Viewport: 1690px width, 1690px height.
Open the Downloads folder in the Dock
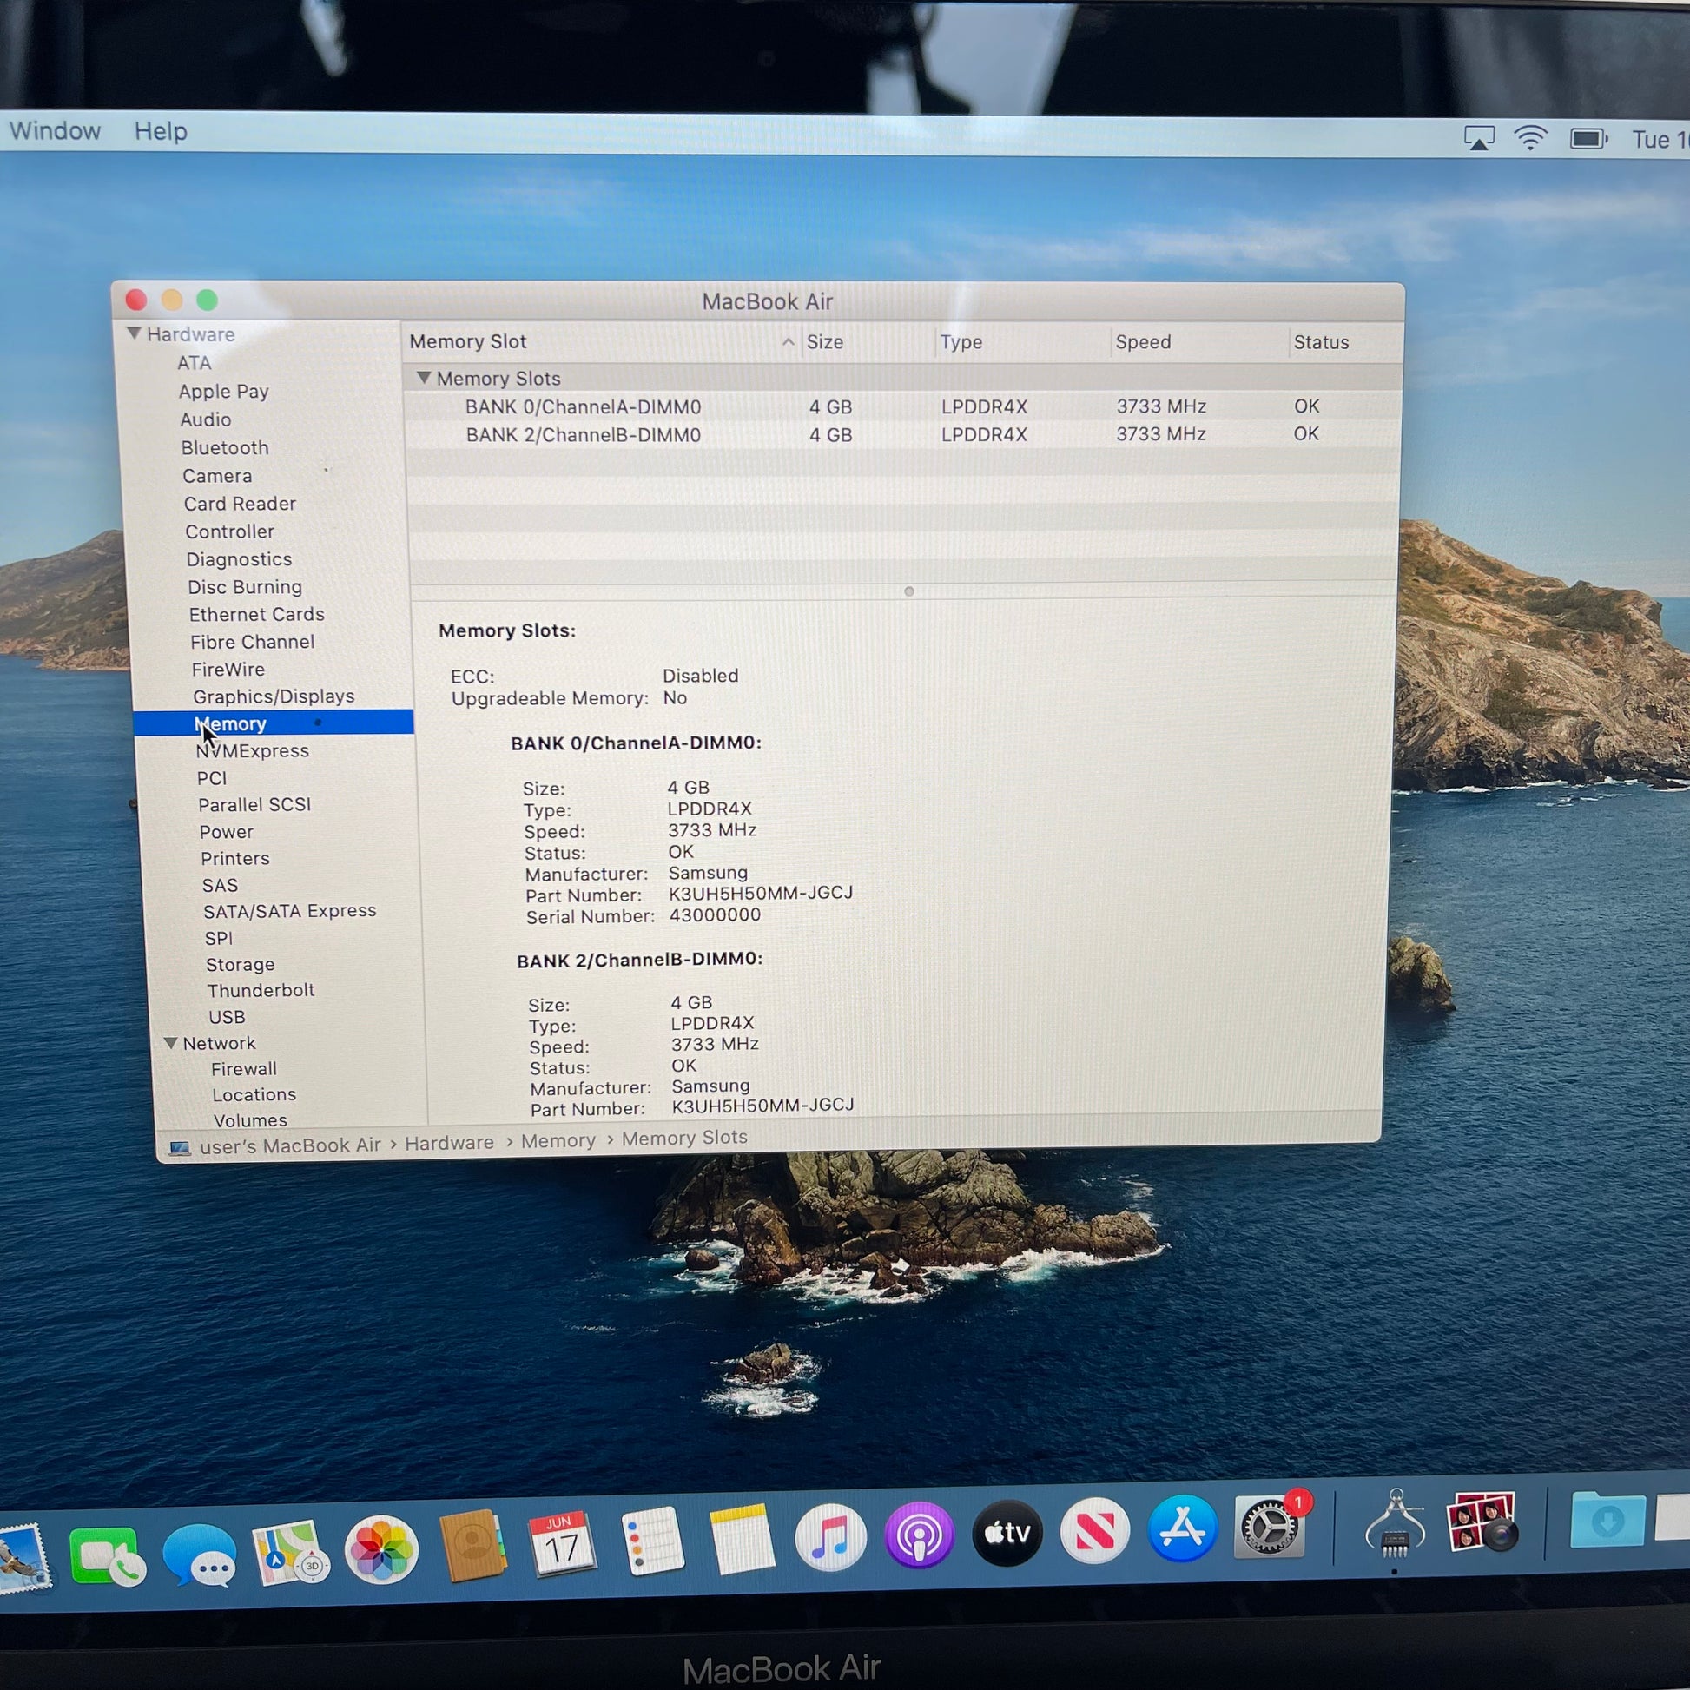(x=1607, y=1521)
